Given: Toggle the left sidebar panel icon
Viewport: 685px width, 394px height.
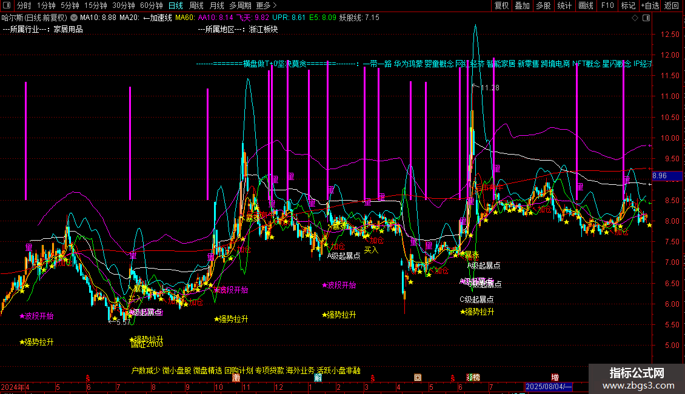Looking at the screenshot, I should [x=7, y=5].
